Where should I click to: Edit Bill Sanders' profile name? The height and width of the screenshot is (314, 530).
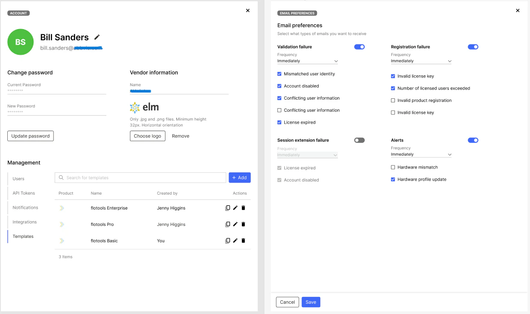coord(97,37)
